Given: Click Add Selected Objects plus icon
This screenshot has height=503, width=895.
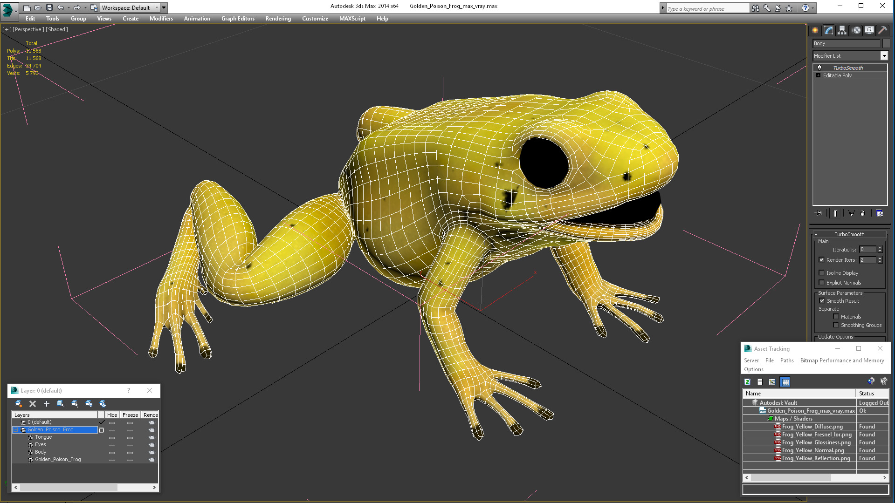Looking at the screenshot, I should pyautogui.click(x=46, y=404).
